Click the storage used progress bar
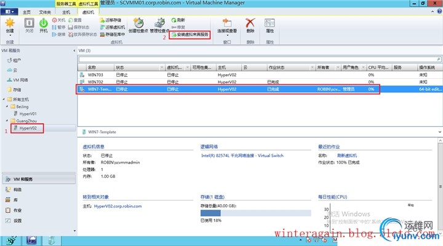Image resolution: width=443 pixels, height=246 pixels. tap(256, 213)
